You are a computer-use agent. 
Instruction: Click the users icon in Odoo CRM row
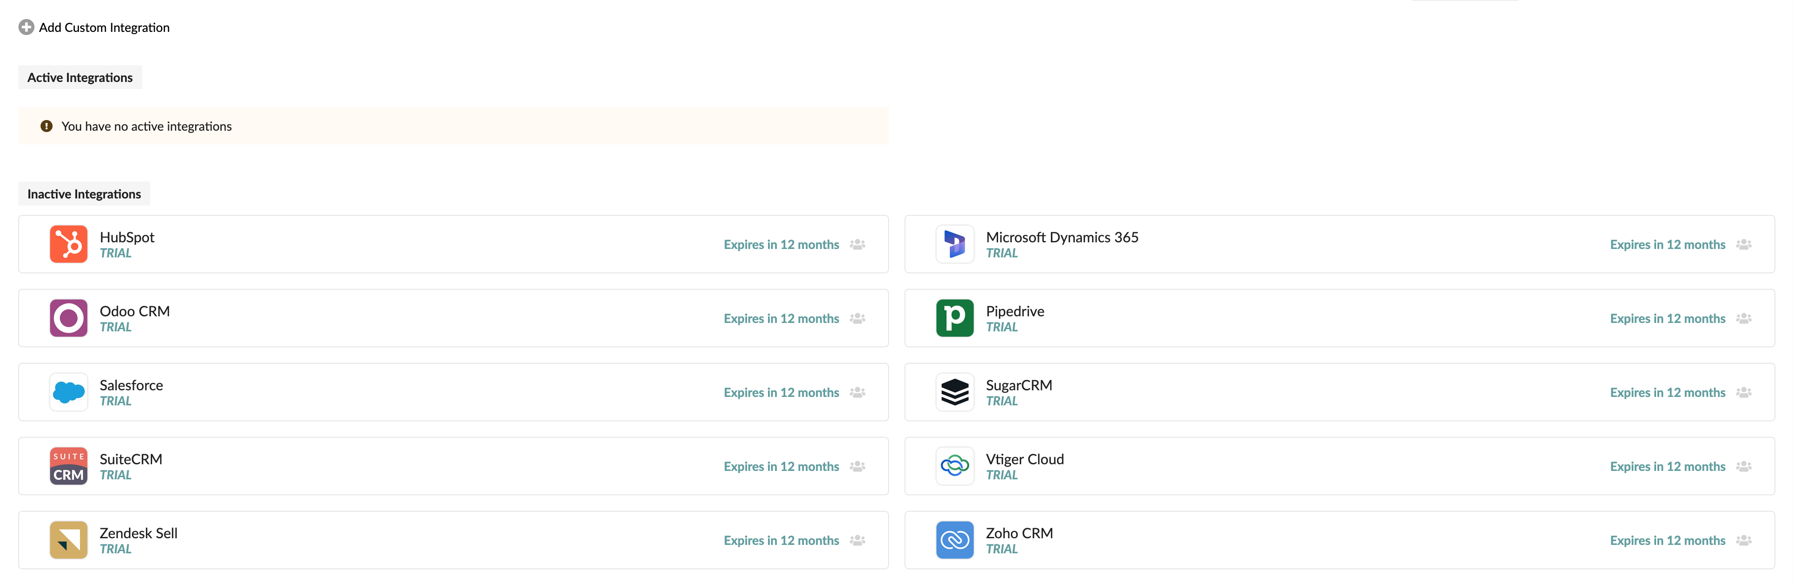point(857,318)
